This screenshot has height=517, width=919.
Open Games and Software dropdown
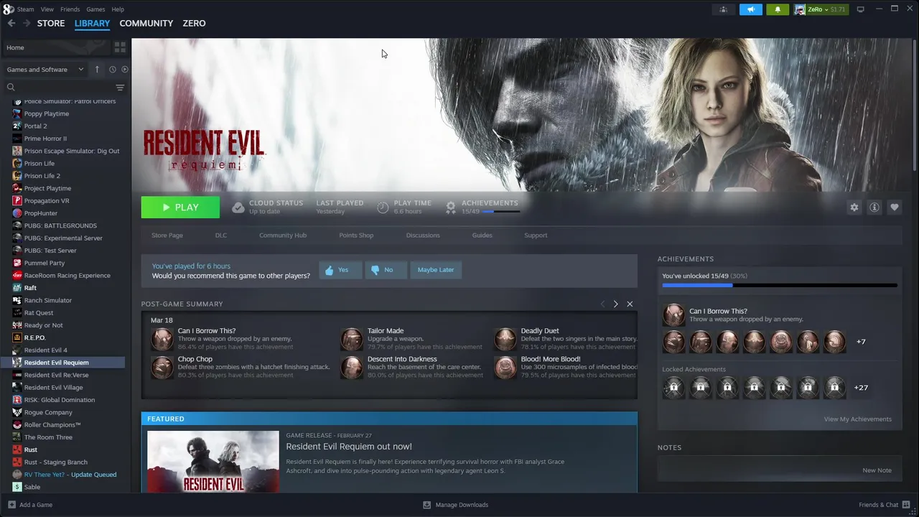[x=45, y=70]
